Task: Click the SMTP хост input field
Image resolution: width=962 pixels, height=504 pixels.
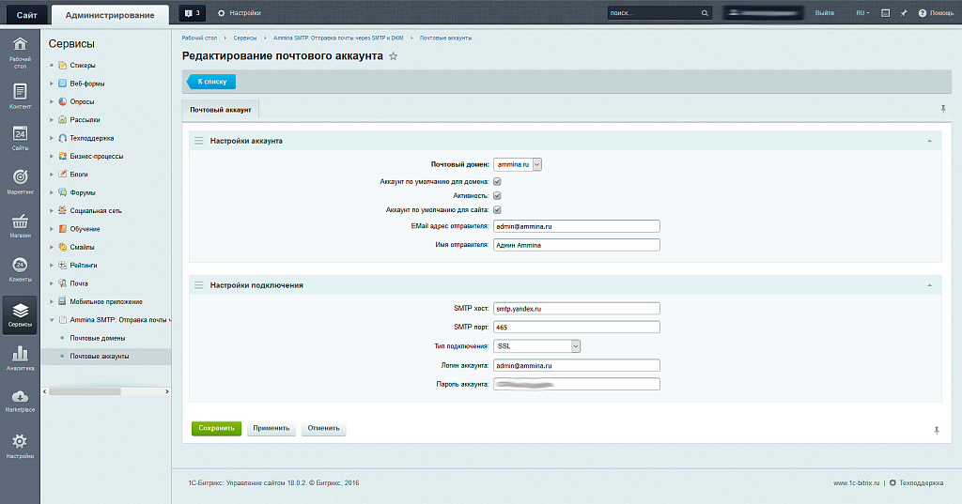Action: (577, 308)
